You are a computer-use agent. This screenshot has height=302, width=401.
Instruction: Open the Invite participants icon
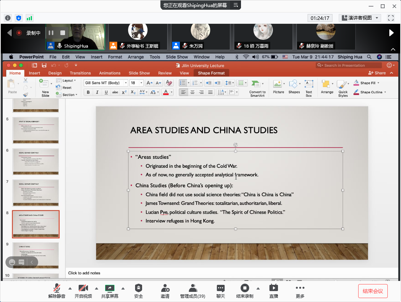coord(165,288)
